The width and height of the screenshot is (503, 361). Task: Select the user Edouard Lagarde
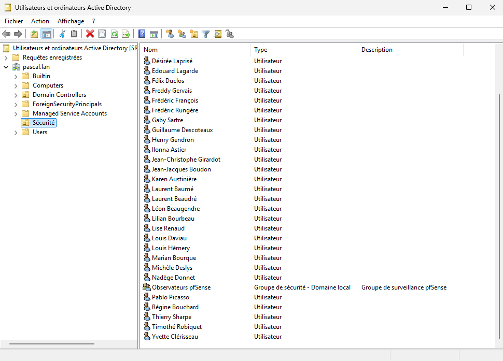point(175,71)
